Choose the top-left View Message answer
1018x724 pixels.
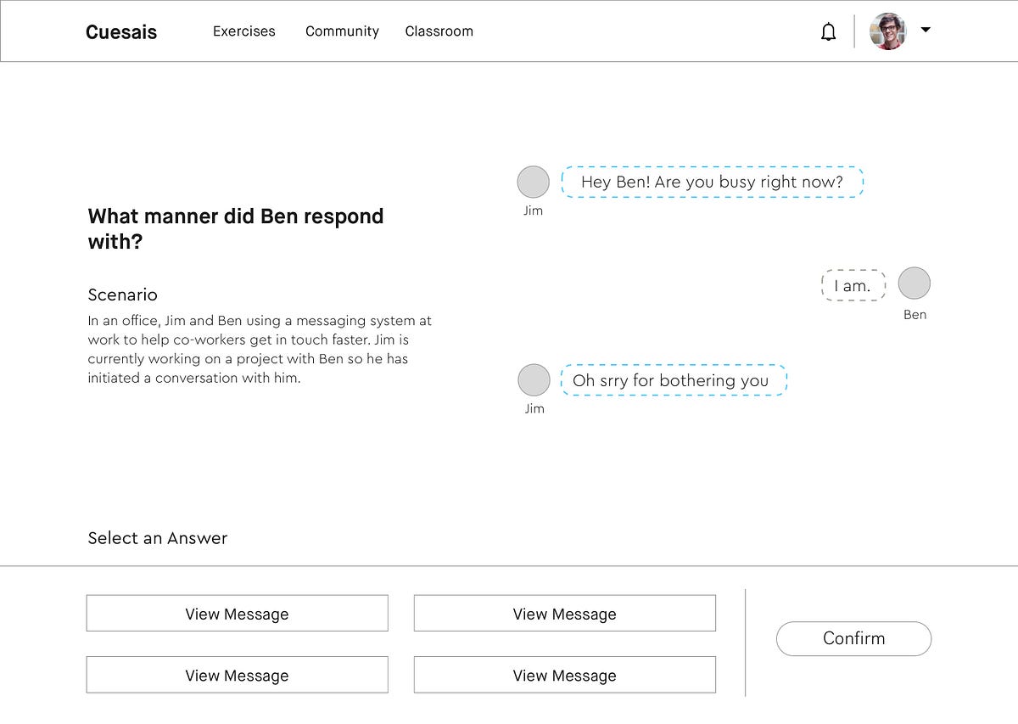[237, 614]
